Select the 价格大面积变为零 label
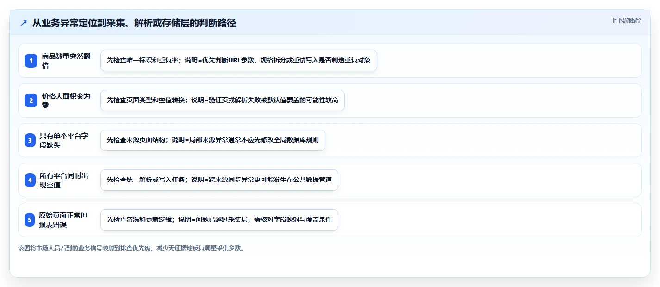 pyautogui.click(x=66, y=100)
